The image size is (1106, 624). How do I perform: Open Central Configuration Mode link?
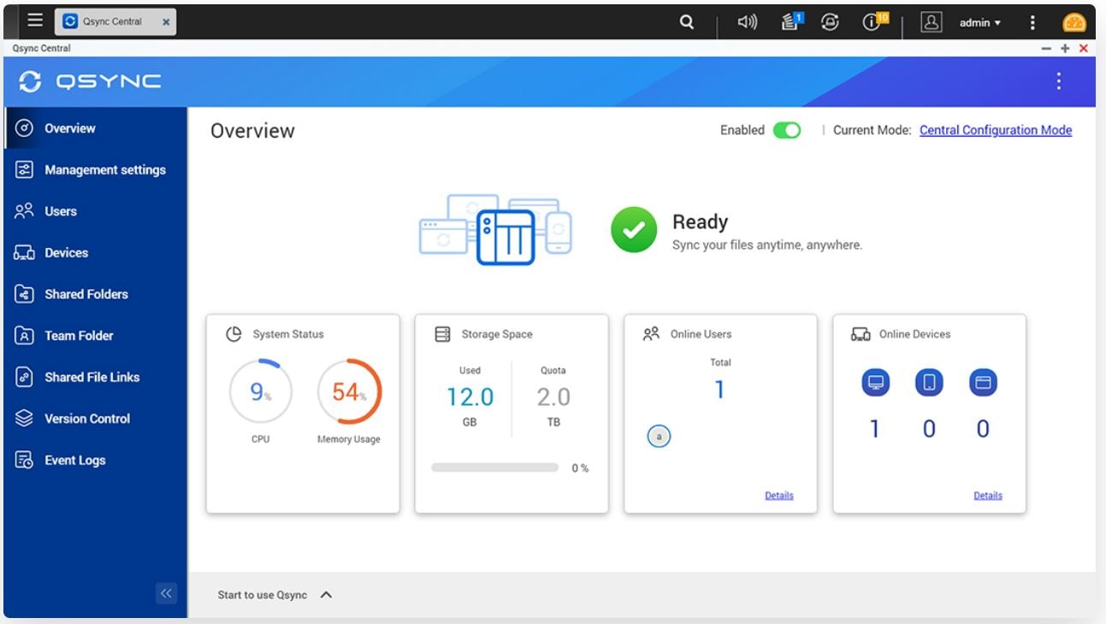[x=996, y=130]
